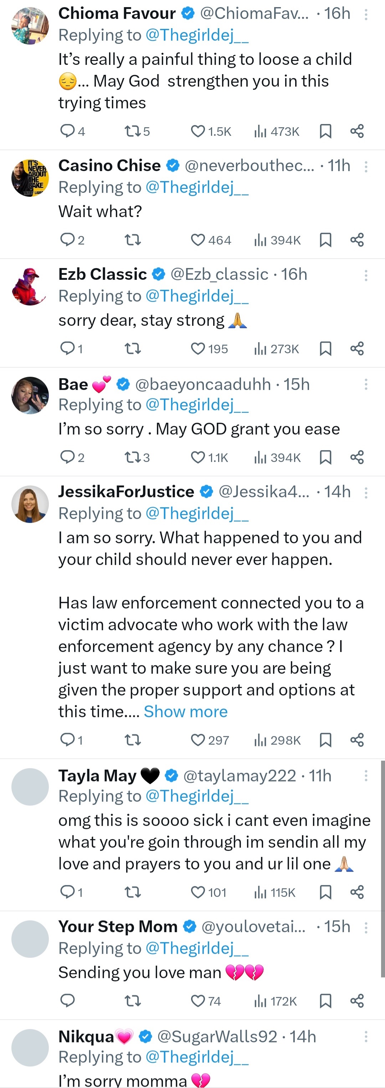Open more options menu for Nikqua's reply
Viewport: 385px width, 1088px height.
366,1036
